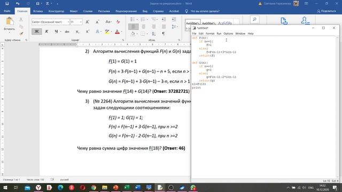Open the Help menu in IDLE
The height and width of the screenshot is (192, 342).
coord(251,34)
